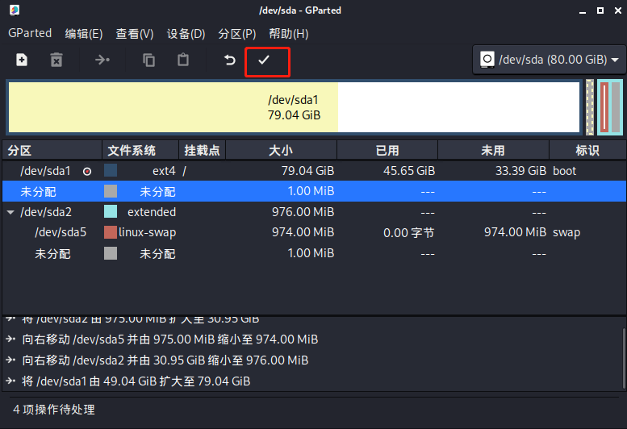Click the Paste partition clipboard icon

click(183, 60)
